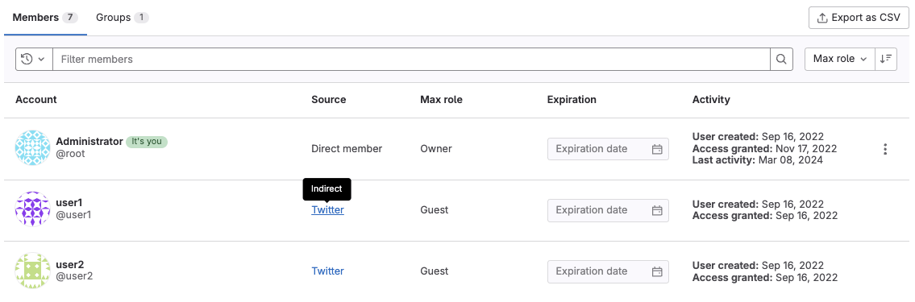Switch to the Groups tab

(x=123, y=18)
